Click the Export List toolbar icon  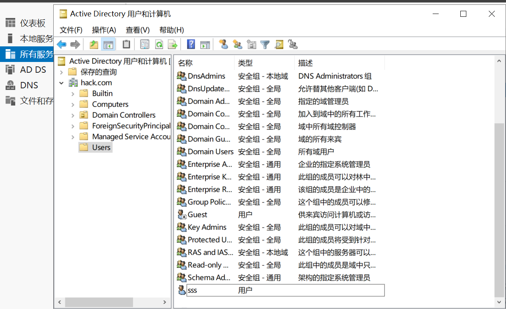(x=172, y=44)
